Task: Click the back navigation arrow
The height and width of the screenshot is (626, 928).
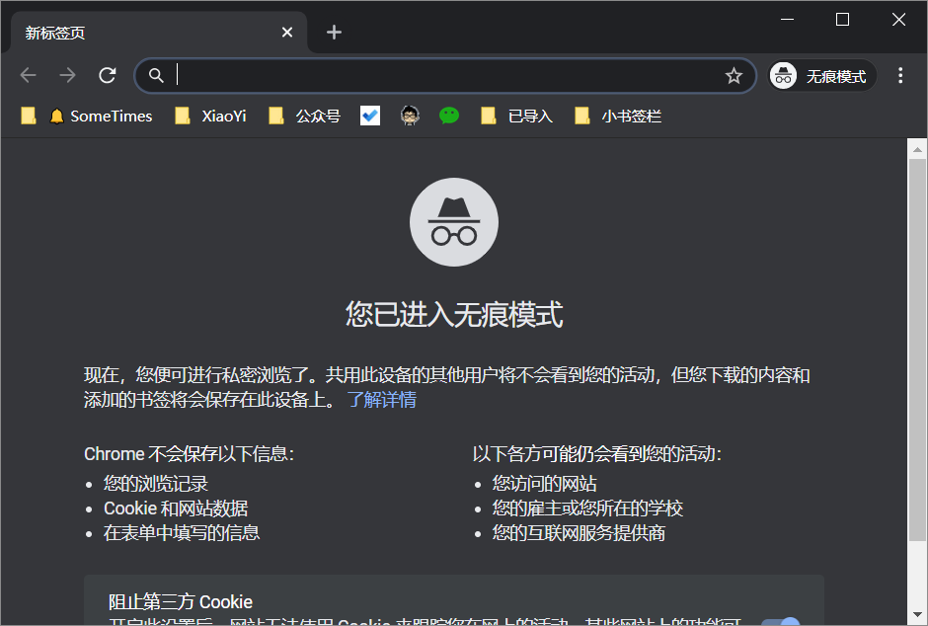Action: (x=29, y=75)
